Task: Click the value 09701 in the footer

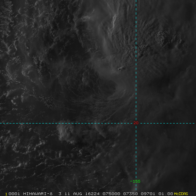Action: [148, 194]
